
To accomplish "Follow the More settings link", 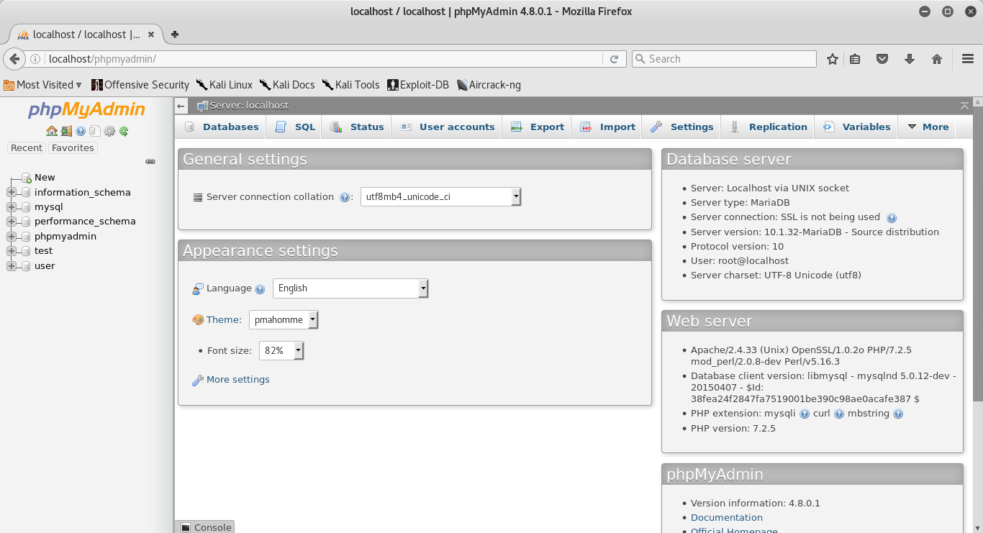I will point(237,380).
